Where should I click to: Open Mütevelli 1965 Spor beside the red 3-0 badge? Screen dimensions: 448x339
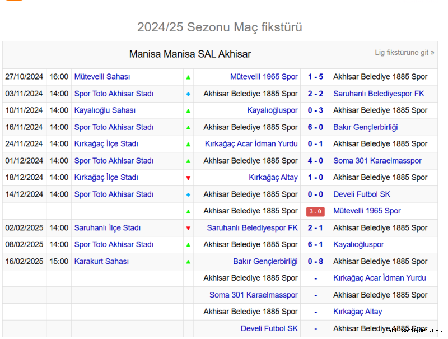click(367, 211)
